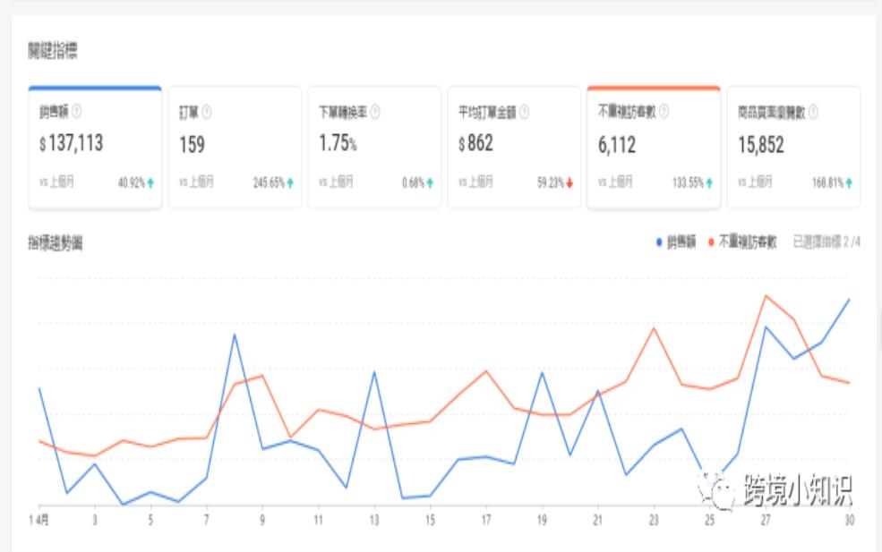Click the blue legend dot for 銷售額
The width and height of the screenshot is (882, 552).
[x=659, y=242]
